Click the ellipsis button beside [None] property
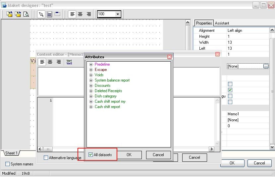Image resolution: width=275 pixels, height=177 pixels. click(x=266, y=66)
